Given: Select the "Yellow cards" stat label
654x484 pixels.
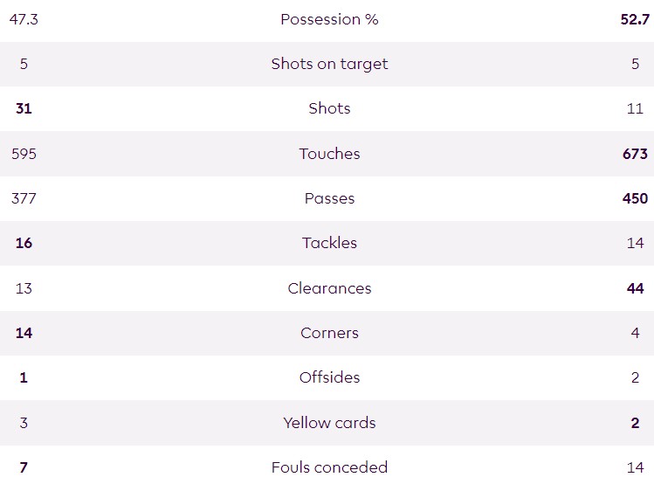Looking at the screenshot, I should click(329, 423).
